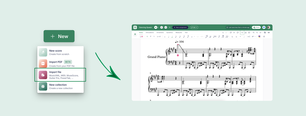This screenshot has height=116, width=306.
Task: Open the layout settings icon
Action: [x=249, y=33]
